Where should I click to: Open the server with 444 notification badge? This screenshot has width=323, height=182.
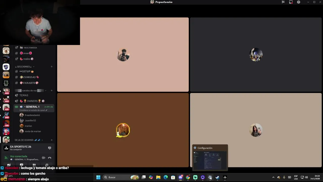(x=6, y=91)
